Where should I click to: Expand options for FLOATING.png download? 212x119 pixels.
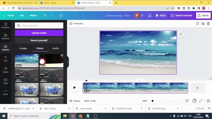click(178, 108)
